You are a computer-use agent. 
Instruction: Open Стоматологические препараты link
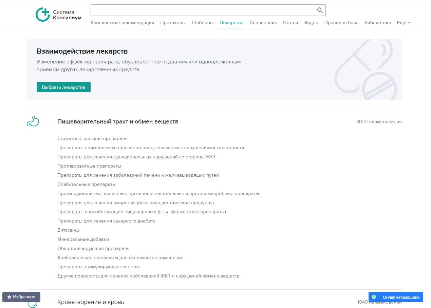click(x=92, y=139)
